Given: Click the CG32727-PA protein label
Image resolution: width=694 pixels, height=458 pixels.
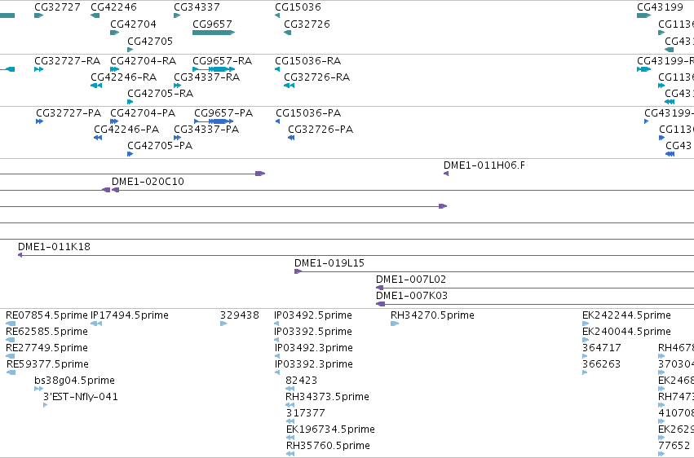Looking at the screenshot, I should 69,113.
